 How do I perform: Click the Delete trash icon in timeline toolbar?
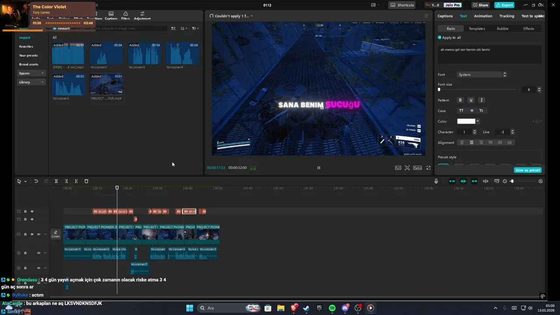pos(86,181)
